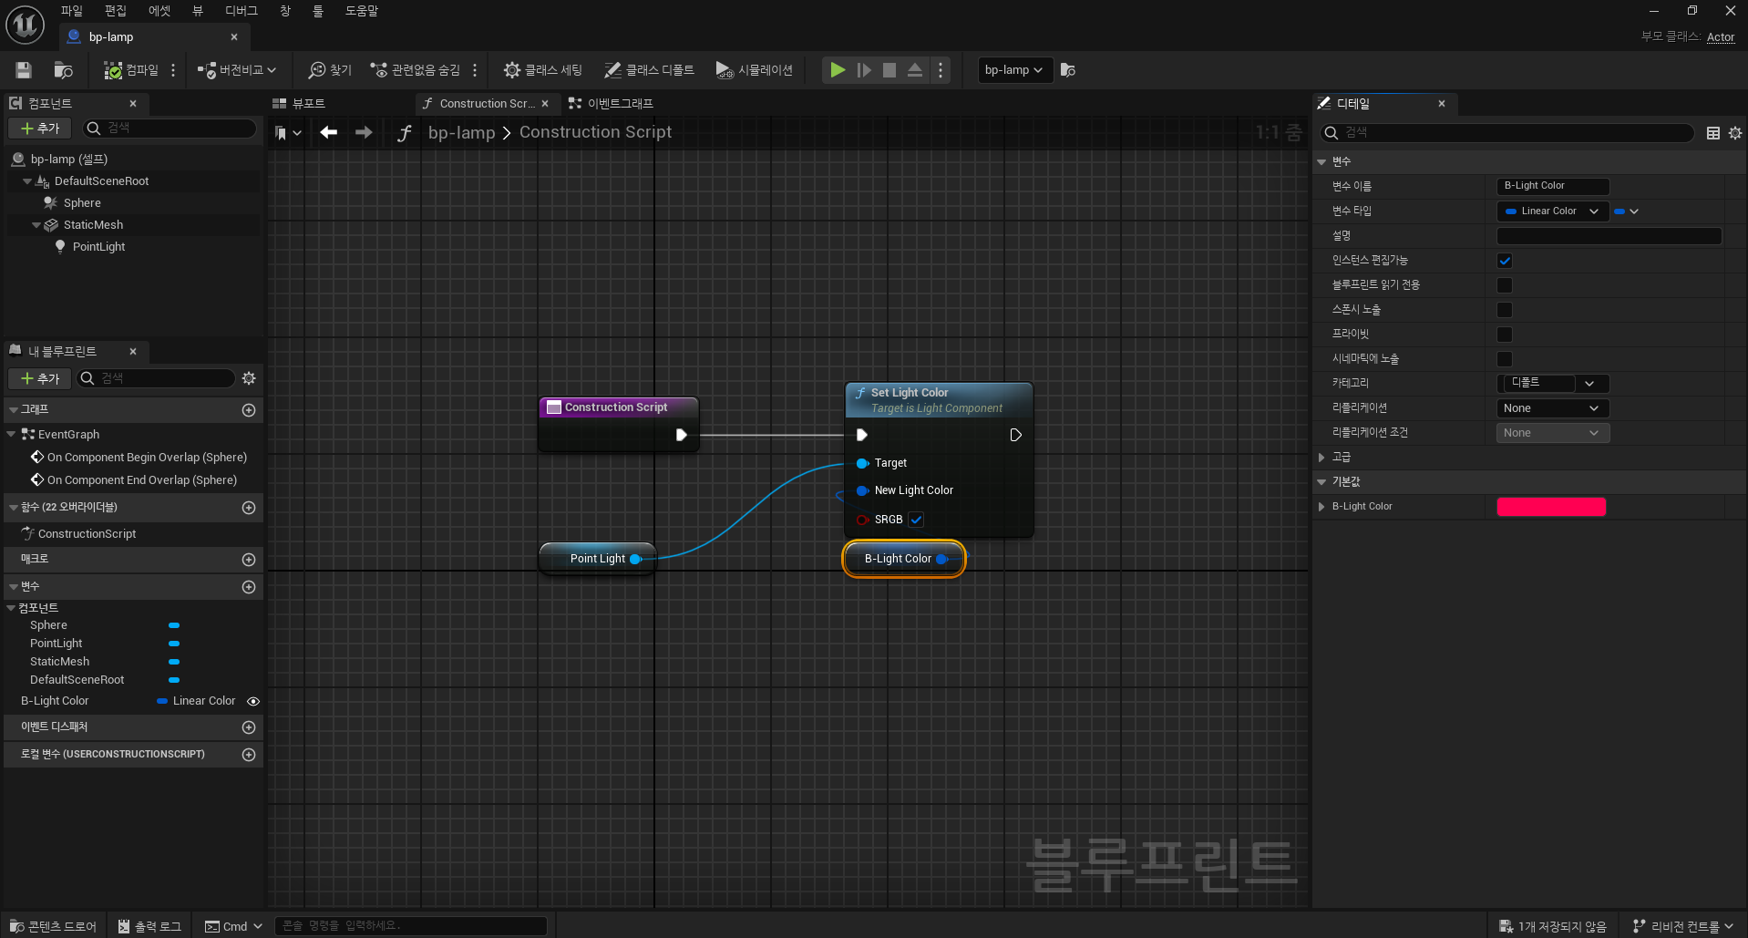
Task: Open the Replication dropdown set to None
Action: (x=1552, y=408)
